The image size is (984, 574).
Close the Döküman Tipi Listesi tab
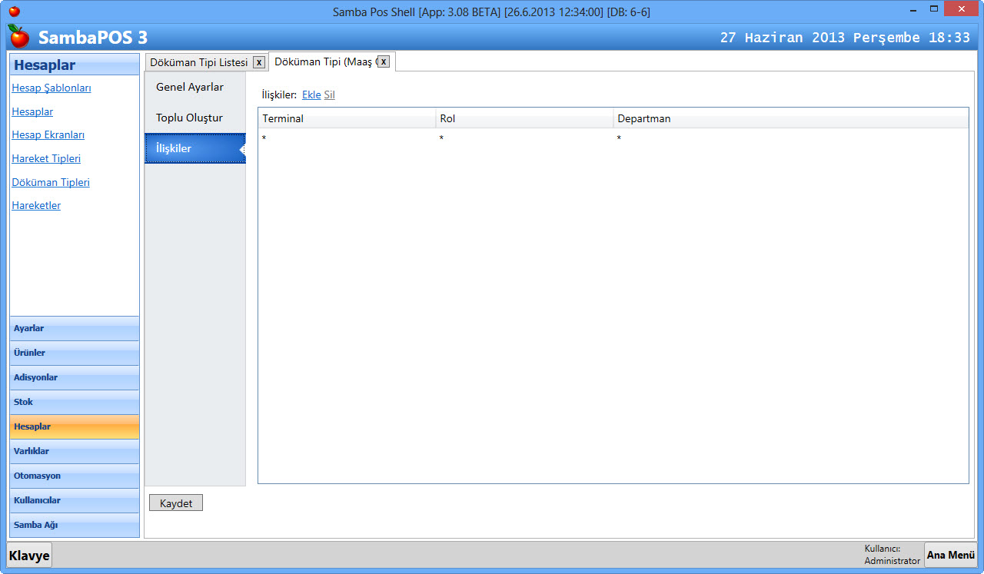click(x=259, y=62)
